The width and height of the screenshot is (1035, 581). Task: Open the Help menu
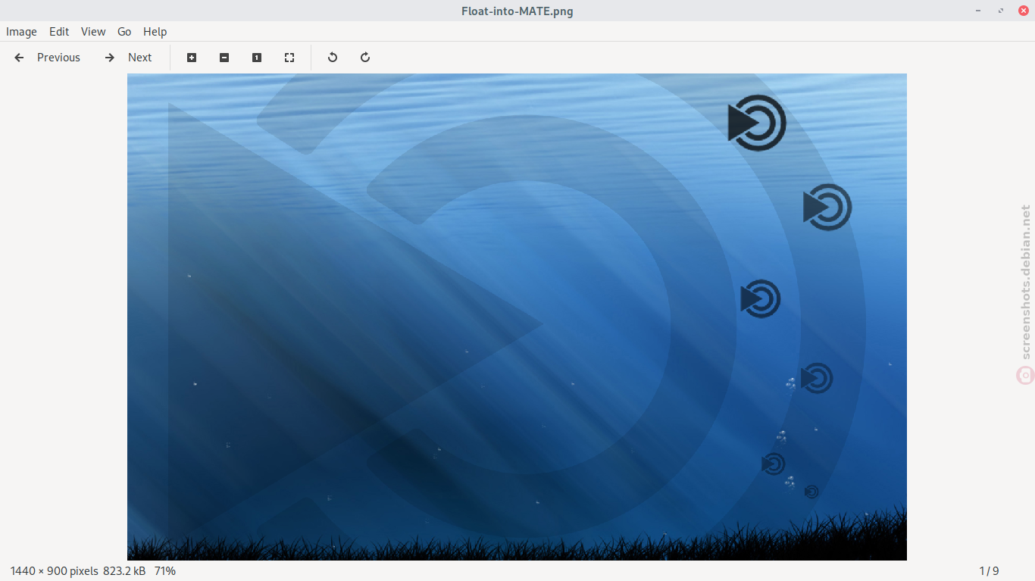(x=155, y=32)
